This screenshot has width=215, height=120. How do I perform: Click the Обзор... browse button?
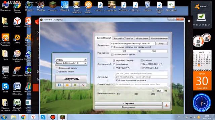(x=161, y=44)
